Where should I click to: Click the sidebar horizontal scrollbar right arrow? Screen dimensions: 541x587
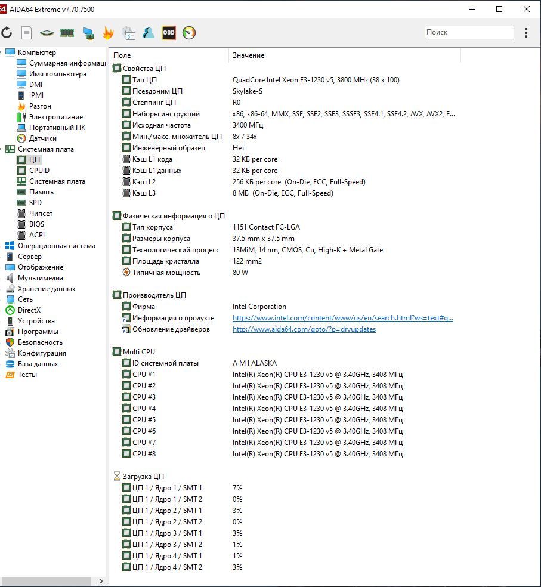[101, 581]
